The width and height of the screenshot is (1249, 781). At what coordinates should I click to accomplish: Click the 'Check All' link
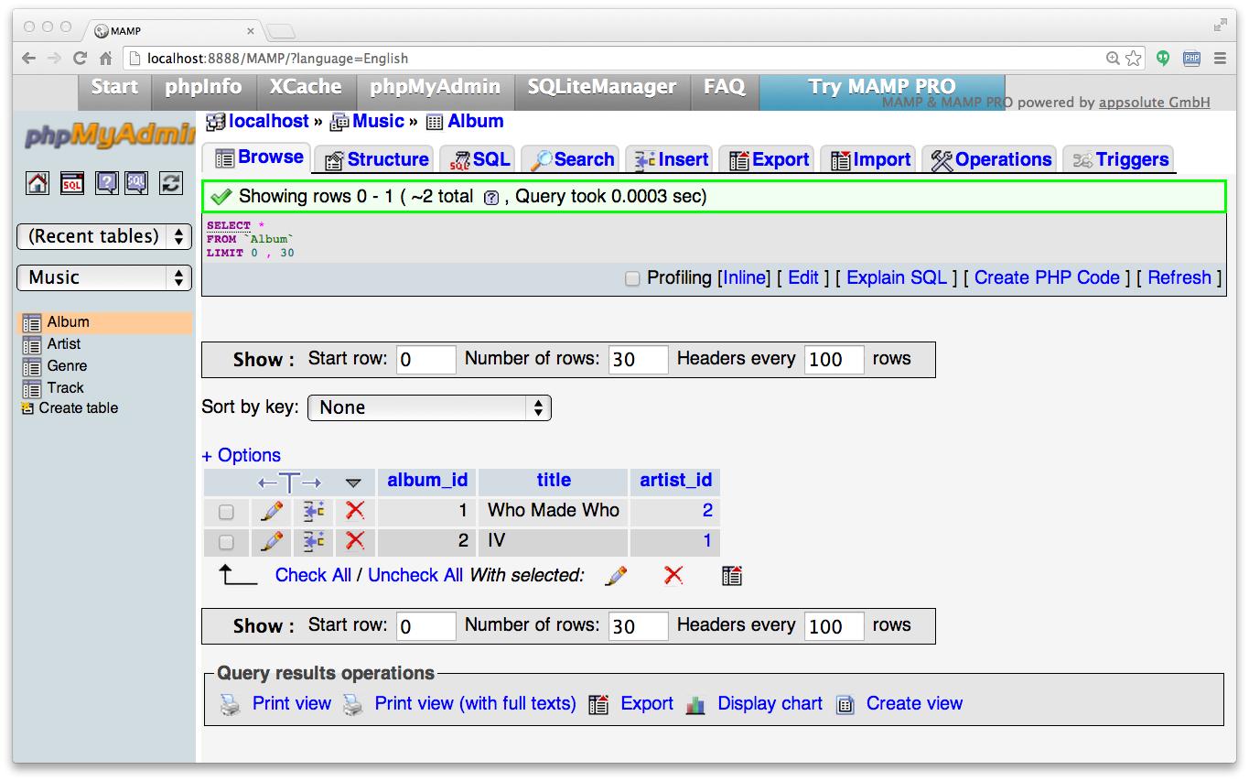tap(313, 575)
